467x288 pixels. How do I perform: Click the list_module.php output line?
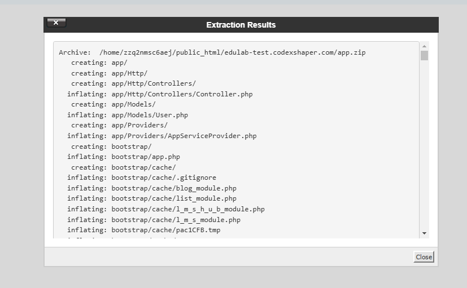point(151,198)
